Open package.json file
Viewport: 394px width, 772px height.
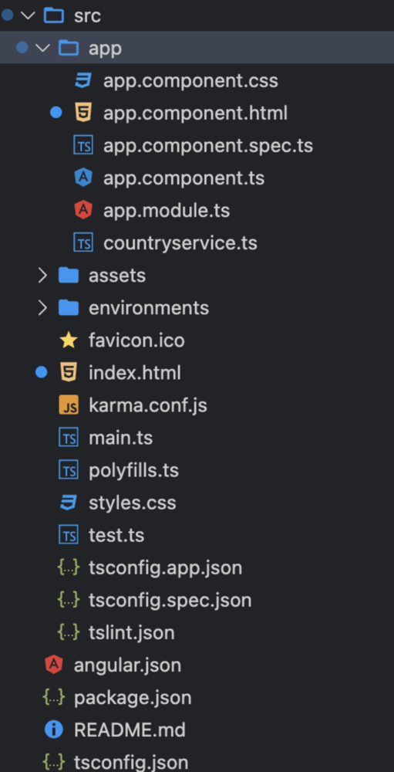point(133,698)
